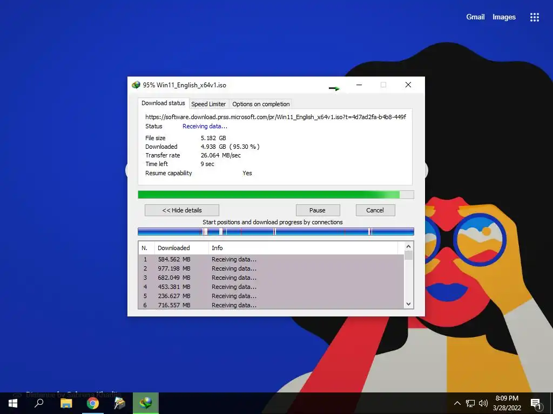Click the connection list scroll-down arrow

[408, 304]
